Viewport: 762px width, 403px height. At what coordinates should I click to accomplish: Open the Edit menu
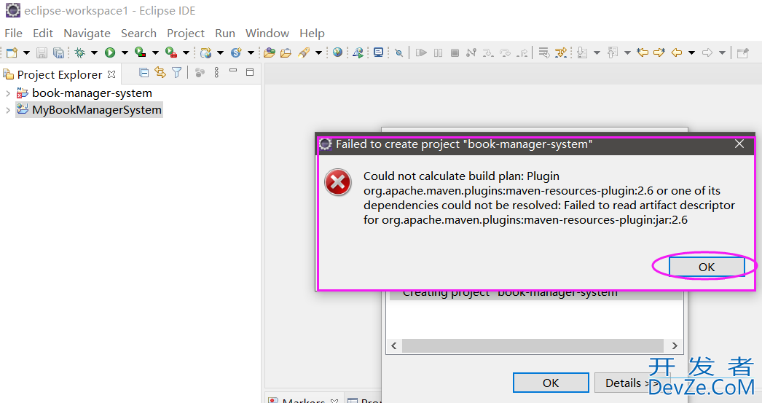point(43,33)
